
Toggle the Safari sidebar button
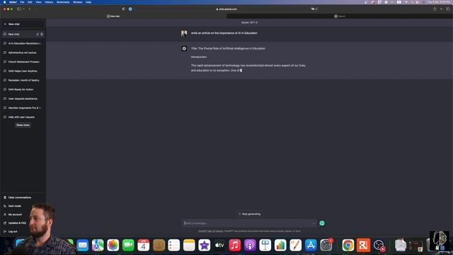point(19,9)
